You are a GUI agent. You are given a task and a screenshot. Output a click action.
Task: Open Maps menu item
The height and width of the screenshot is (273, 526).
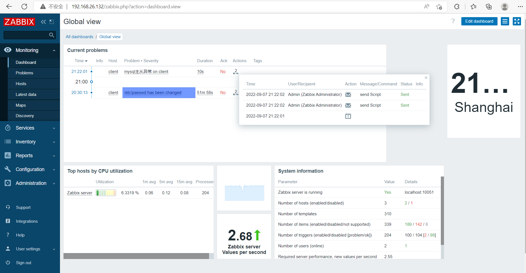tap(21, 105)
